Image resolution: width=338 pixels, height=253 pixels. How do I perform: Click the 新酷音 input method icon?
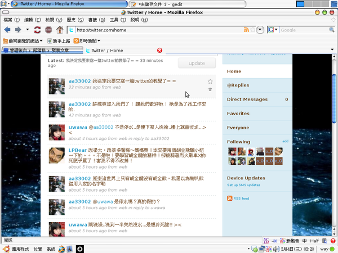(x=290, y=241)
